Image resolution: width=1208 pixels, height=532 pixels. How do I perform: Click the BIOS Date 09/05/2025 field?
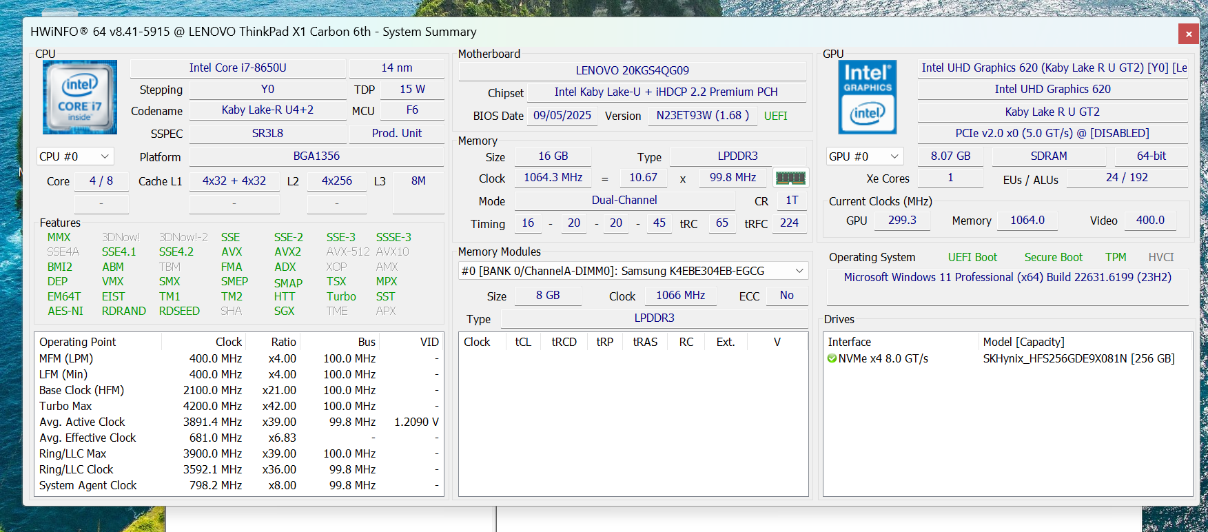(562, 115)
